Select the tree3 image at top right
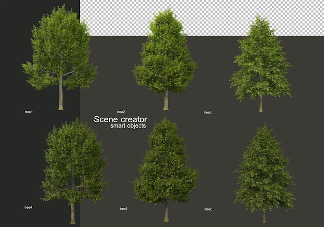 coord(261,63)
